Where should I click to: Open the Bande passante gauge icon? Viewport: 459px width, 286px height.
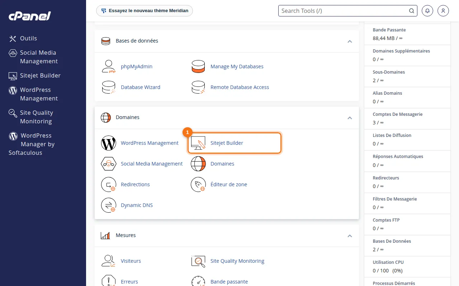pos(198,281)
